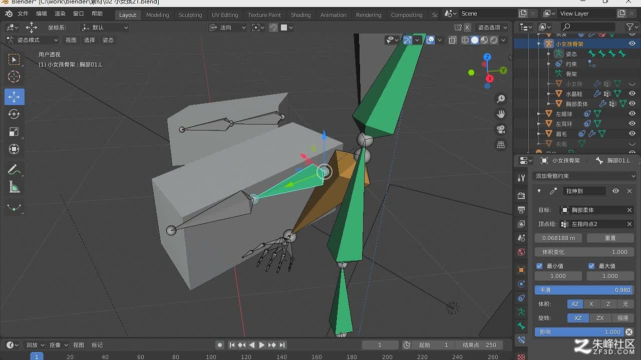Expand 姿态 item in outliner
Screen dimensions: 641x360
click(x=549, y=54)
